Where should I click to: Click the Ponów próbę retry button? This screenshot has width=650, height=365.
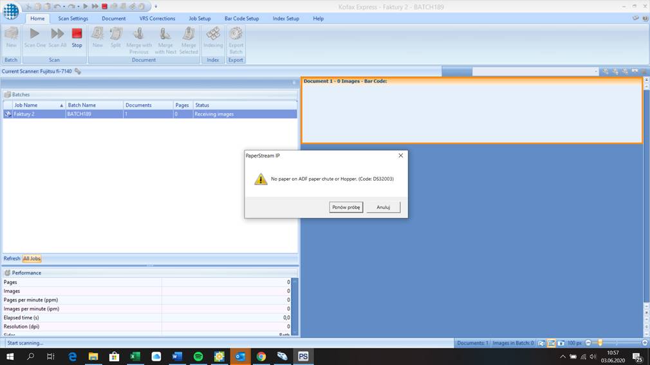(x=346, y=208)
